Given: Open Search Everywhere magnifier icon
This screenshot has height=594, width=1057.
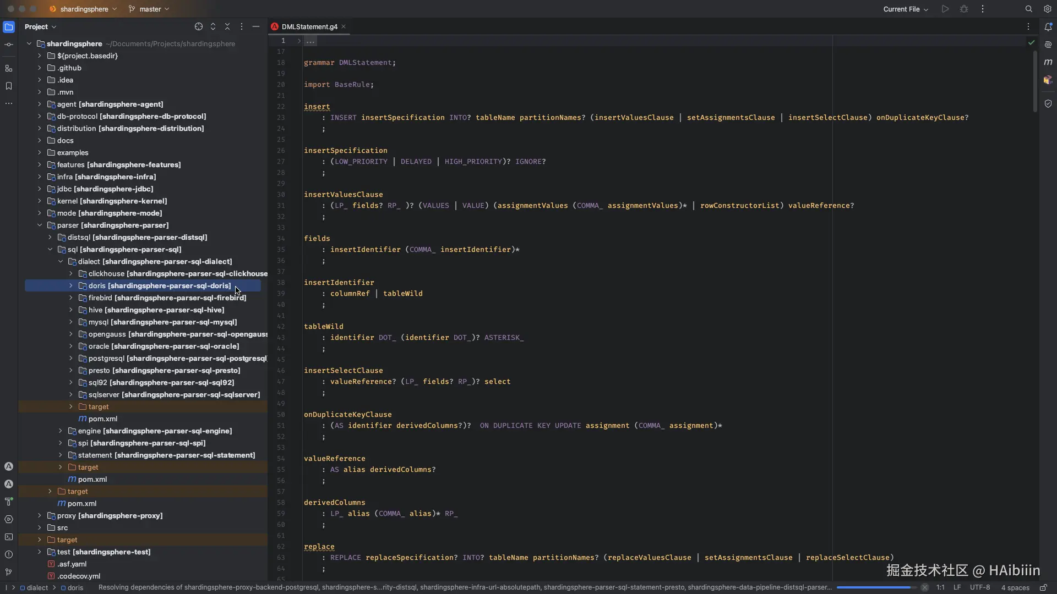Looking at the screenshot, I should point(1028,9).
